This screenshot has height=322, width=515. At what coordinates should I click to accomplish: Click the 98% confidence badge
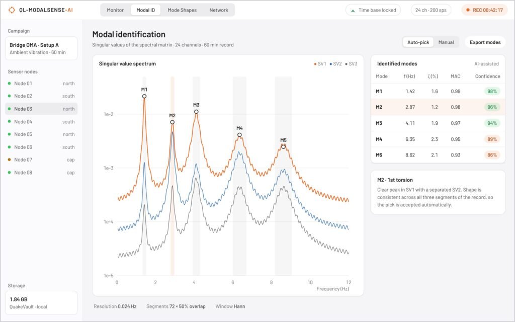click(x=492, y=92)
